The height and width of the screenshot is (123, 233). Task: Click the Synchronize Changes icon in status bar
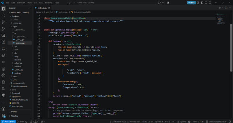tap(26, 122)
